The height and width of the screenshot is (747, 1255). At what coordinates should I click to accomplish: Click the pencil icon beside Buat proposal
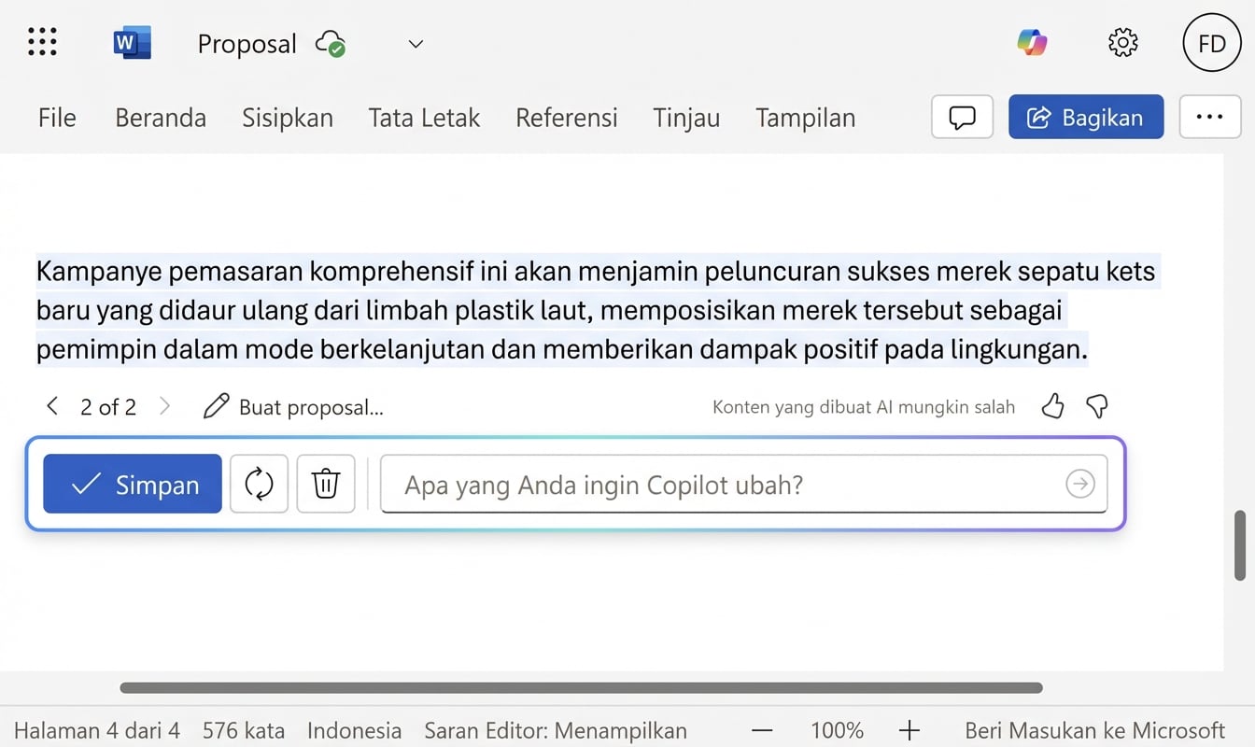[x=216, y=406]
